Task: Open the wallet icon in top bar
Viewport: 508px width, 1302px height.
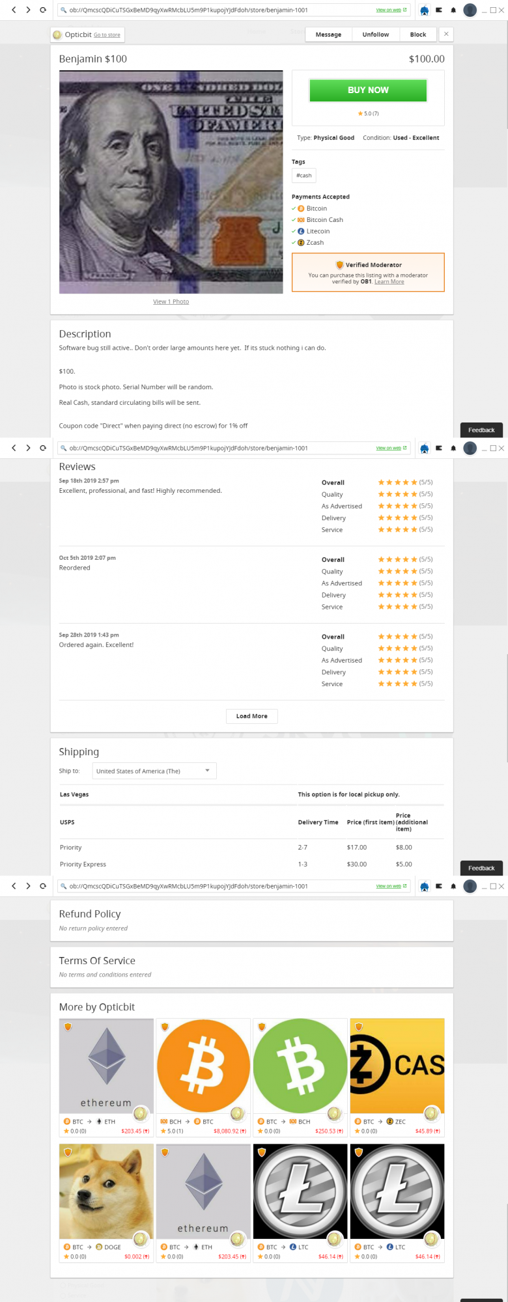Action: (x=439, y=10)
